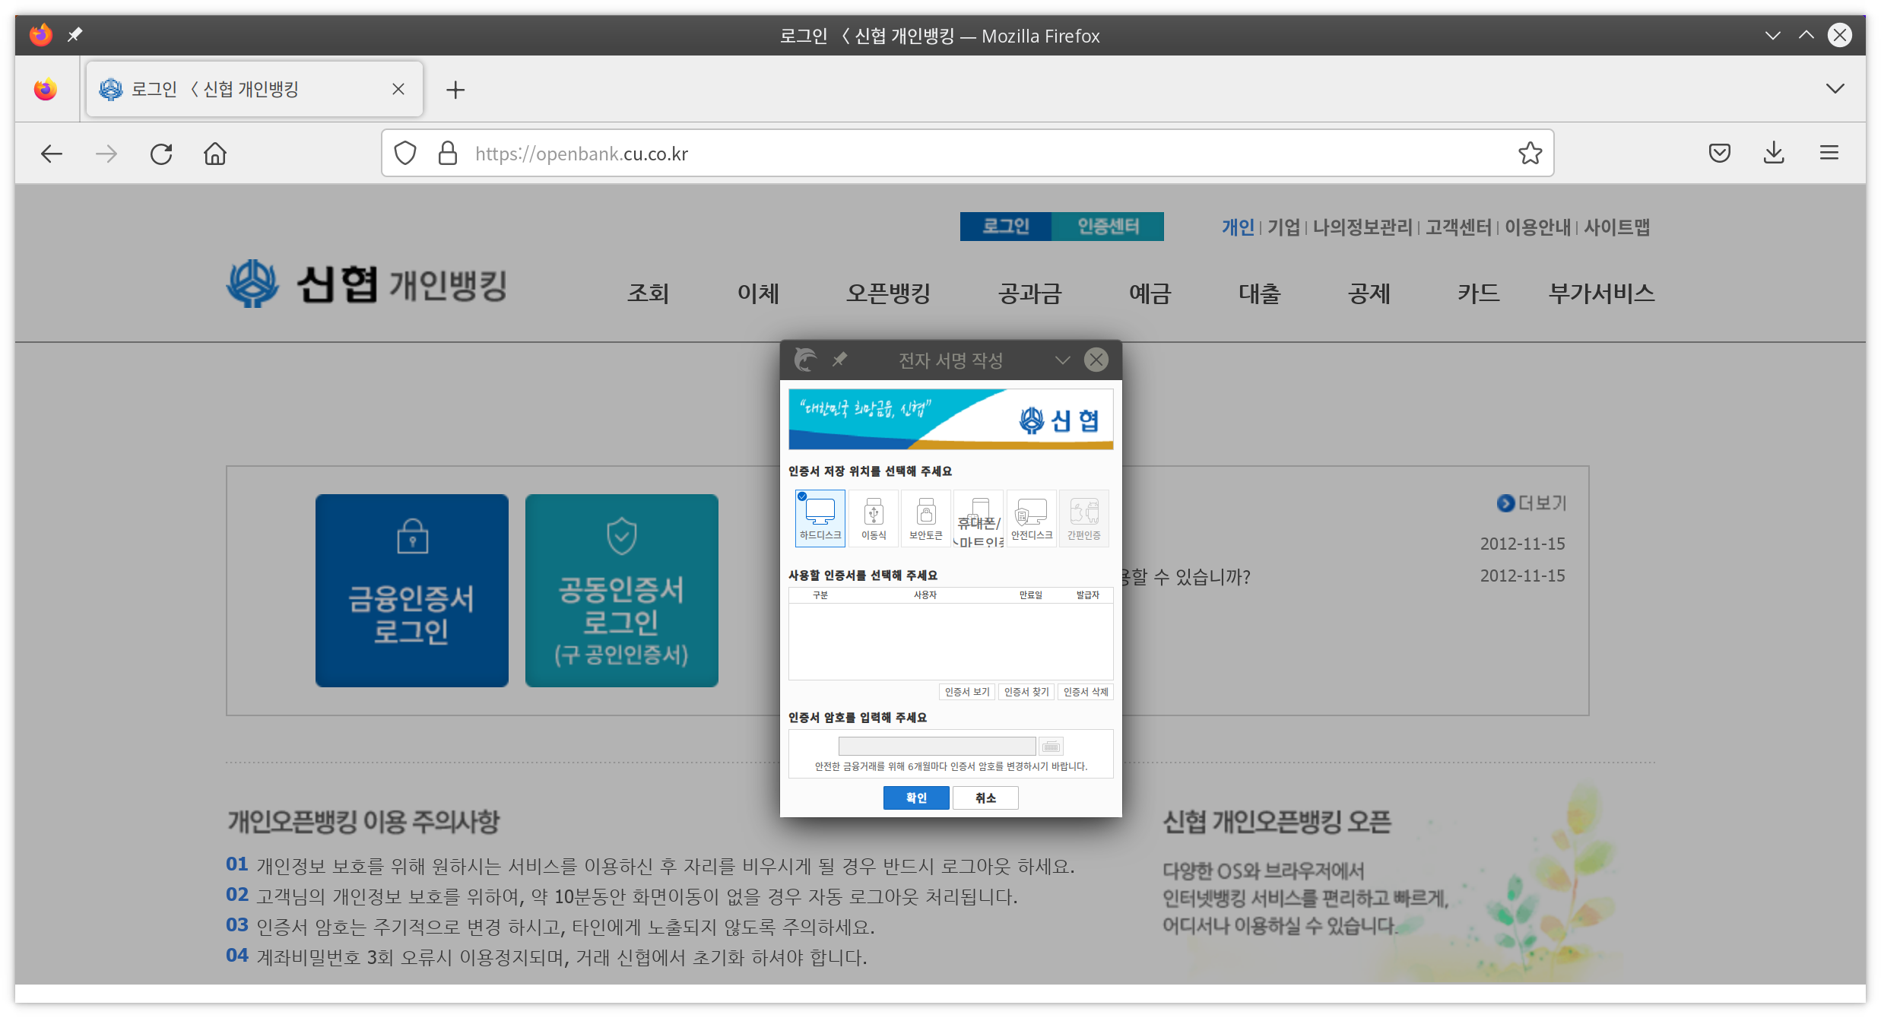Open the 공과금 main menu

click(x=1029, y=293)
